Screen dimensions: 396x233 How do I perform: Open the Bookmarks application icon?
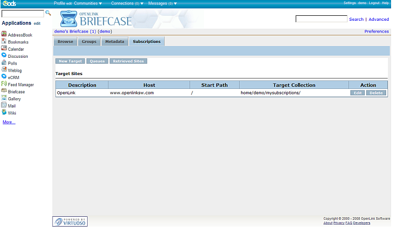(x=4, y=42)
